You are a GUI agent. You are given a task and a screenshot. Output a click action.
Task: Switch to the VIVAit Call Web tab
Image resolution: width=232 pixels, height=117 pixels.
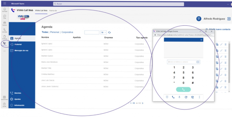(41, 11)
